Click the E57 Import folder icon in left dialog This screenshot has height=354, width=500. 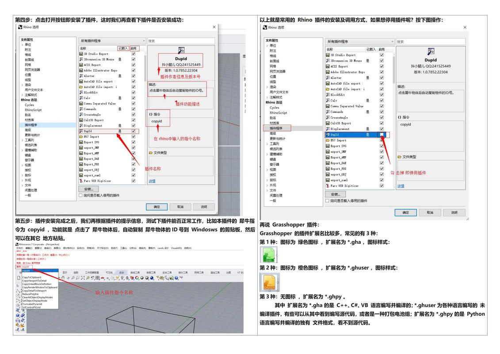81,137
